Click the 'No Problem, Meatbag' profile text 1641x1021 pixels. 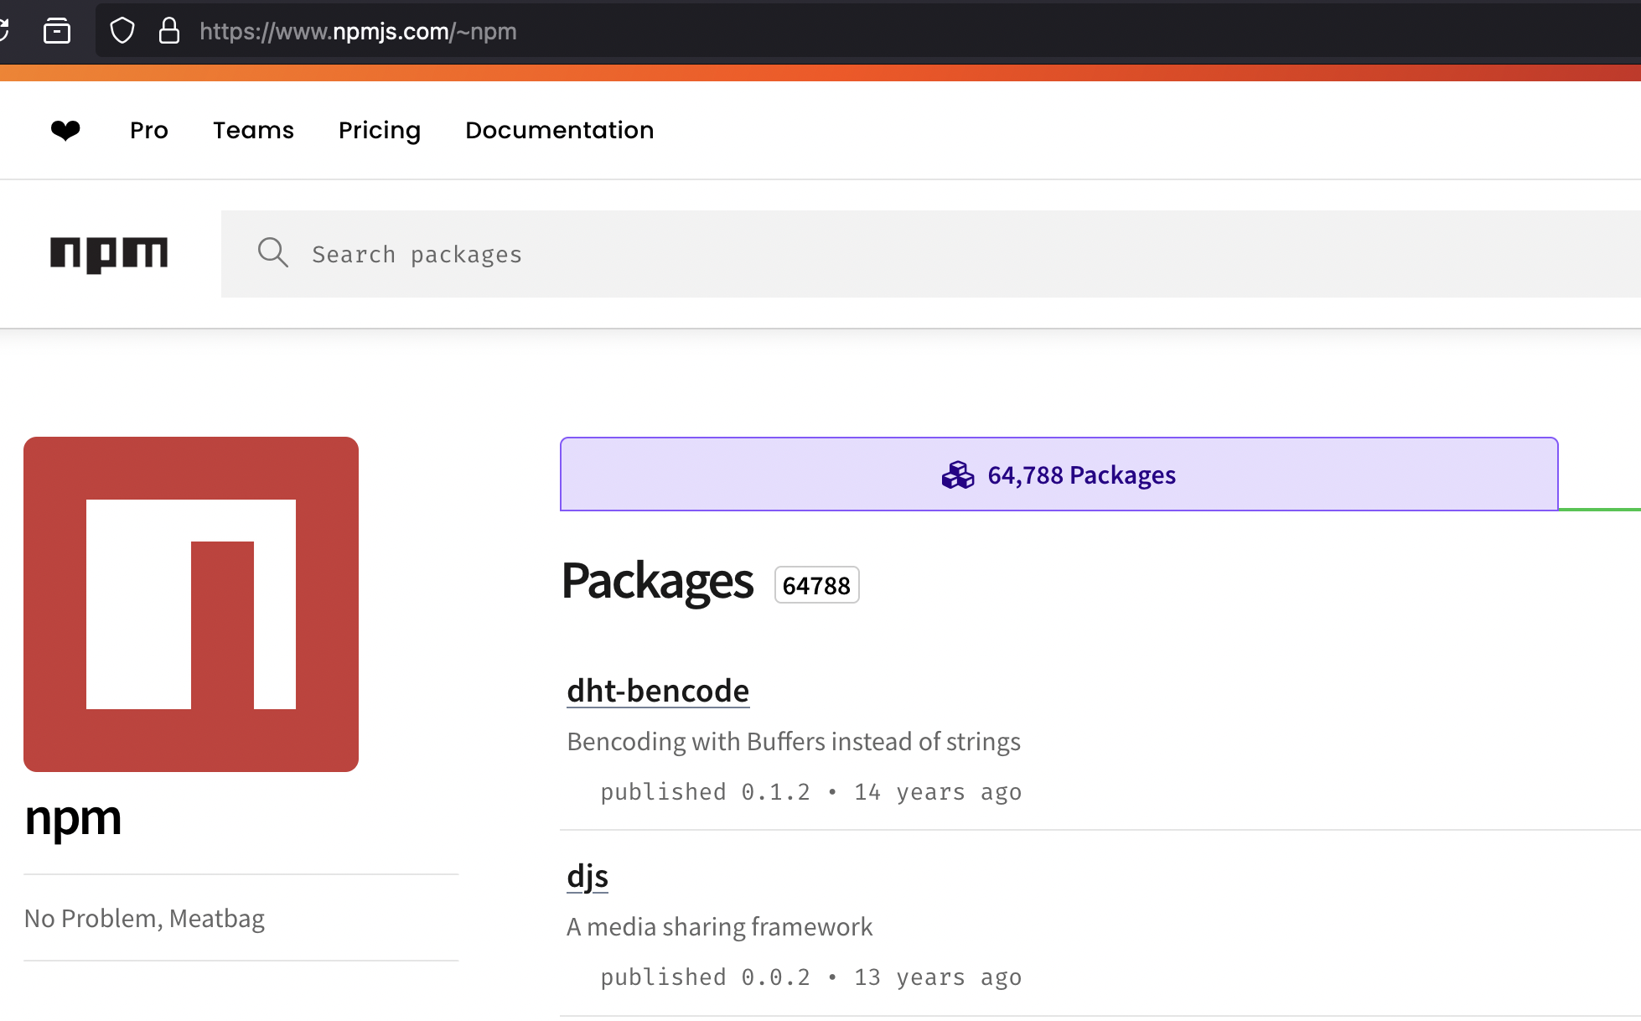[x=144, y=919]
